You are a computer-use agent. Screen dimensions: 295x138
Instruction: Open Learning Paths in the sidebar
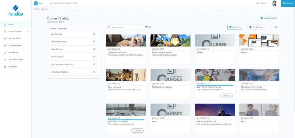pos(14,38)
